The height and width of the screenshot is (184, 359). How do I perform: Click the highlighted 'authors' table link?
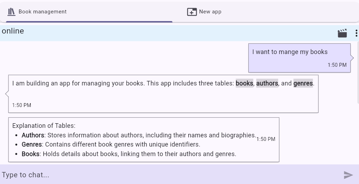click(x=267, y=83)
